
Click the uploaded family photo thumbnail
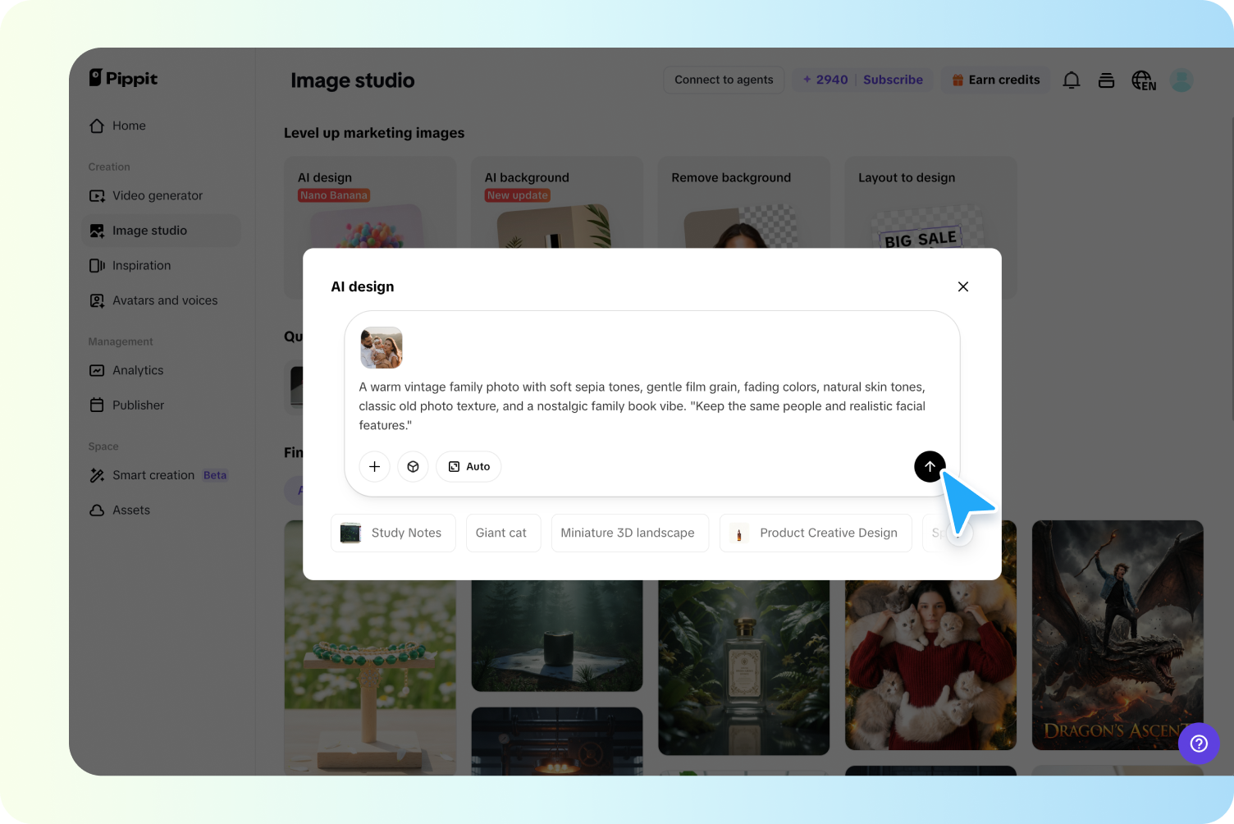[x=382, y=348]
